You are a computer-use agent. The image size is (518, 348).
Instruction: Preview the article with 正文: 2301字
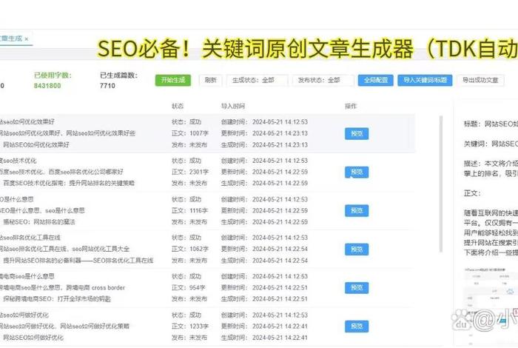357,173
